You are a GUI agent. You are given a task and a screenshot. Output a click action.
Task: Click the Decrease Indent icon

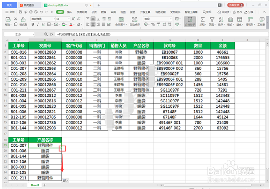click(104, 19)
